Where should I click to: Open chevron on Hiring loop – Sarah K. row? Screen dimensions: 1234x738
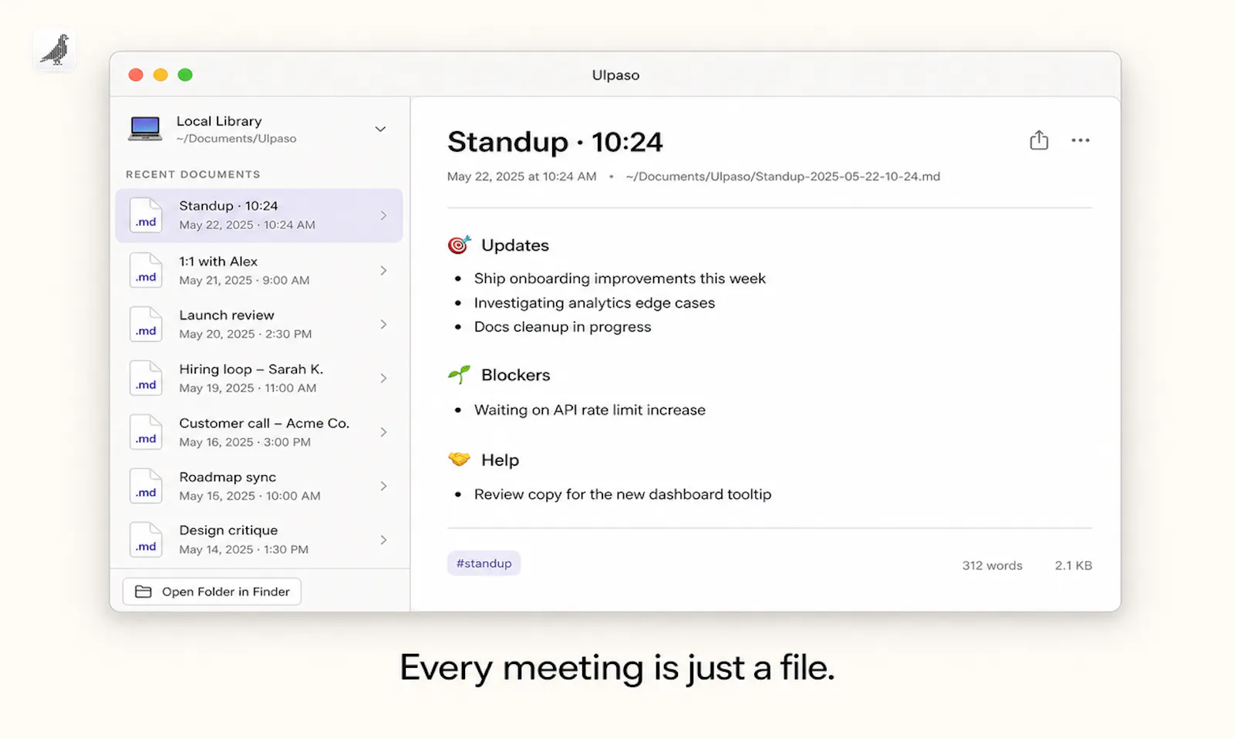click(383, 379)
